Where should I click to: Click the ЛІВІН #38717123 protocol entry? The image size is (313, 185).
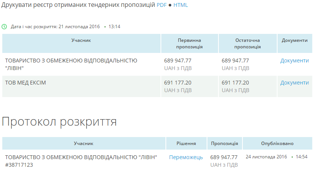pos(81,161)
